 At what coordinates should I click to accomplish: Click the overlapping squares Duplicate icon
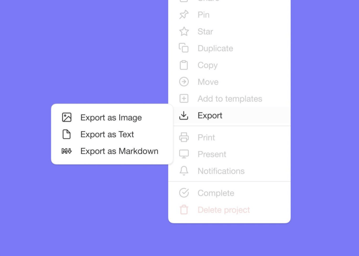tap(184, 48)
